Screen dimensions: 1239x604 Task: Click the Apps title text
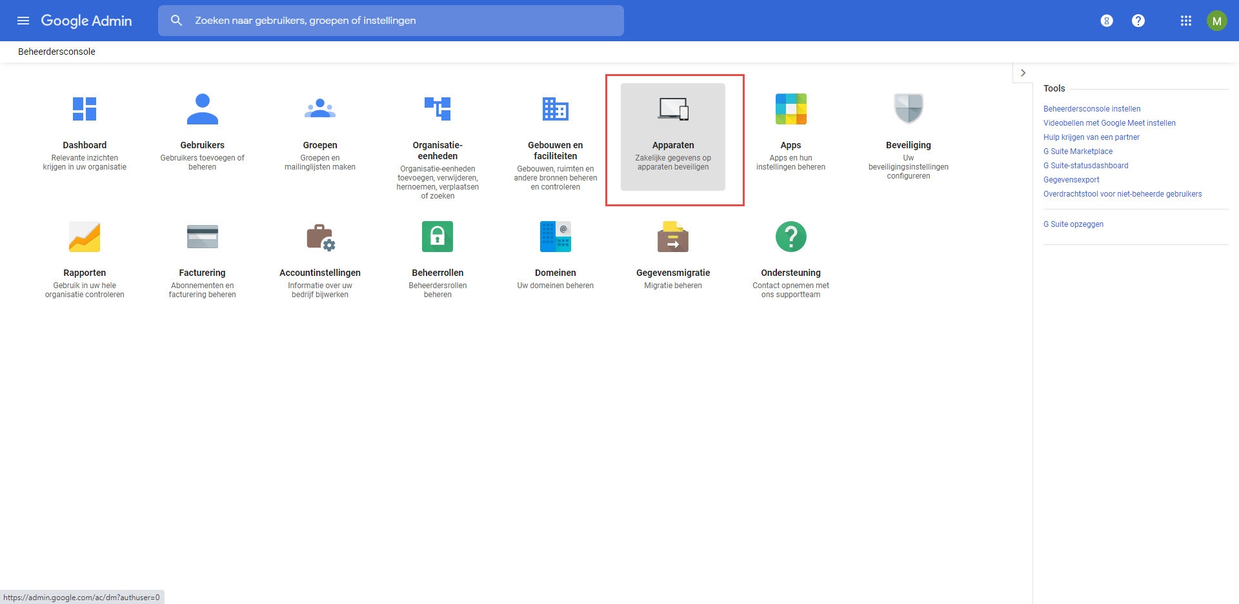point(791,145)
